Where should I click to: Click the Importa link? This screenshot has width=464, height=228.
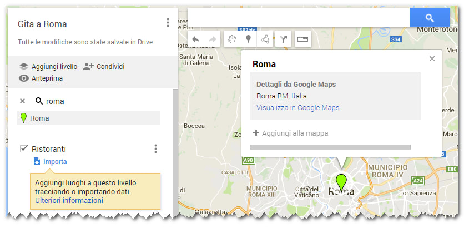55,162
